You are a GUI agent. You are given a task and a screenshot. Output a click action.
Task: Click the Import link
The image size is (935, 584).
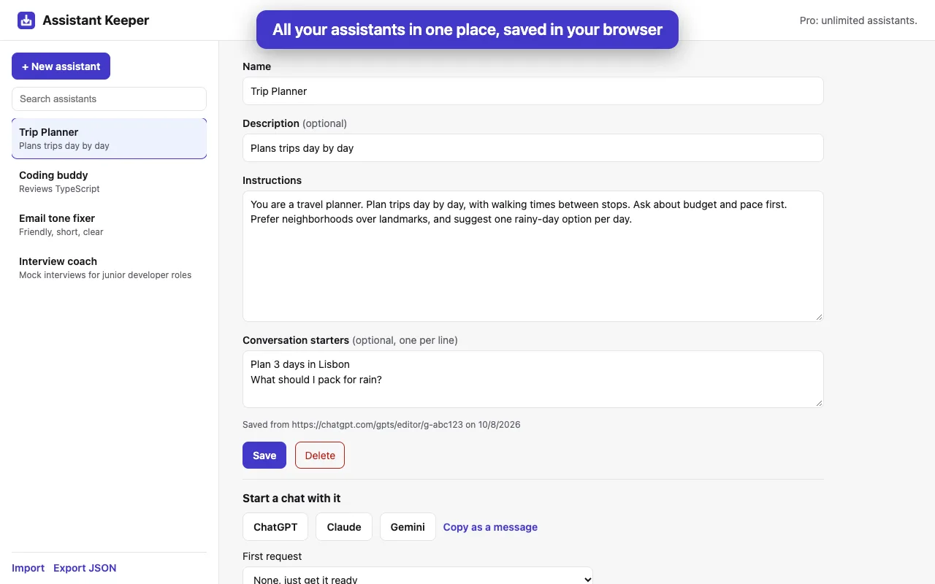[28, 568]
